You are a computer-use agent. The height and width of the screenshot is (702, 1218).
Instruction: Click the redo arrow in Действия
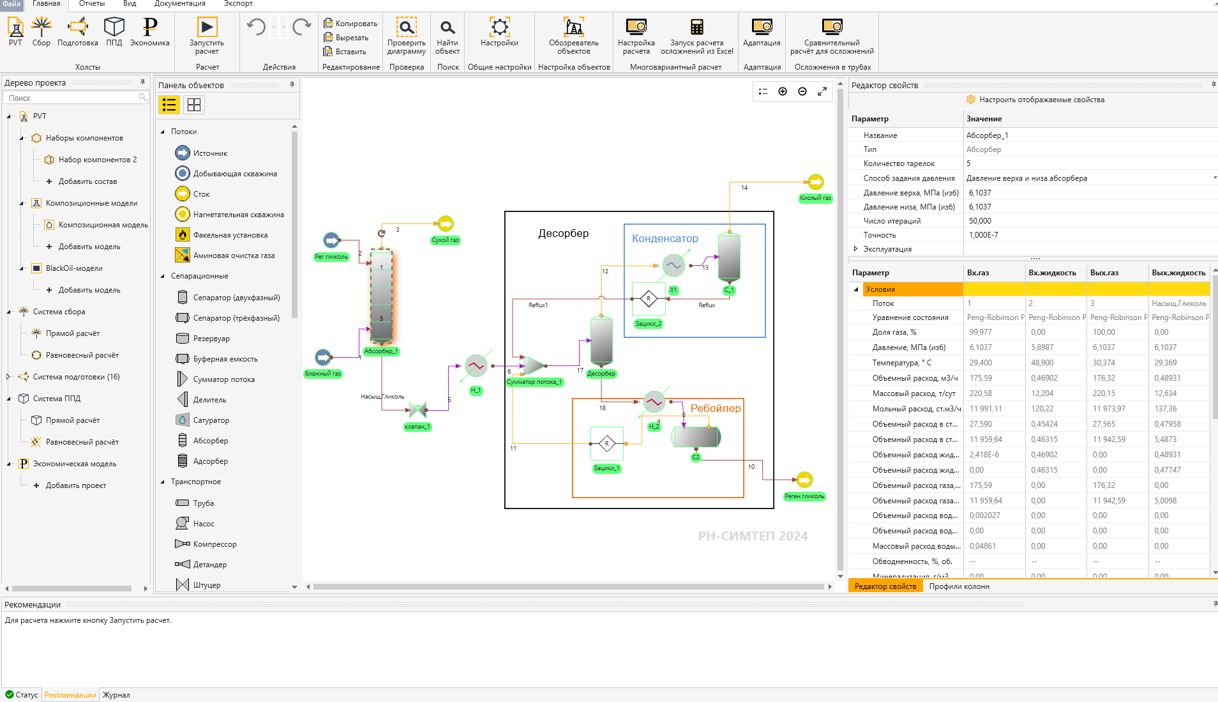pyautogui.click(x=301, y=27)
